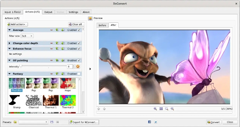Move the Oil painting action up
Screen dimensions: 240x127
click(x=57, y=60)
